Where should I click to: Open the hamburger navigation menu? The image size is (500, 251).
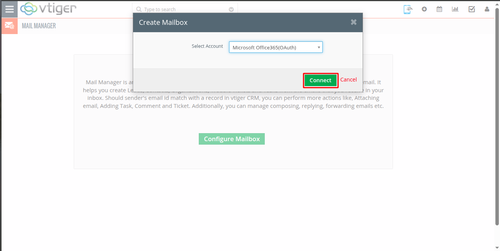click(10, 9)
